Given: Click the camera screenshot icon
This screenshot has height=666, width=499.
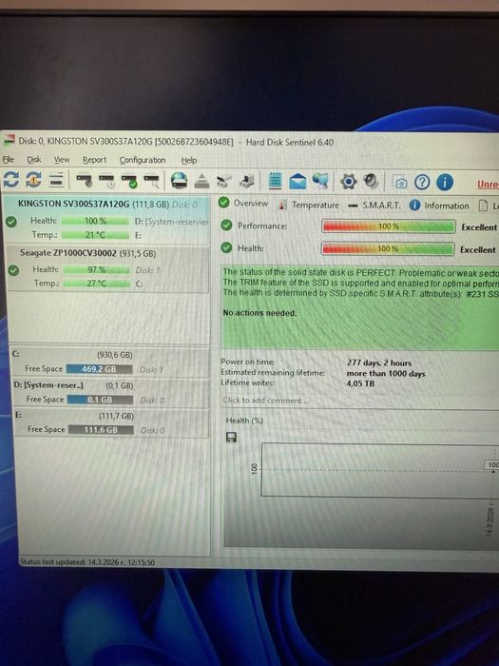Looking at the screenshot, I should 399,183.
